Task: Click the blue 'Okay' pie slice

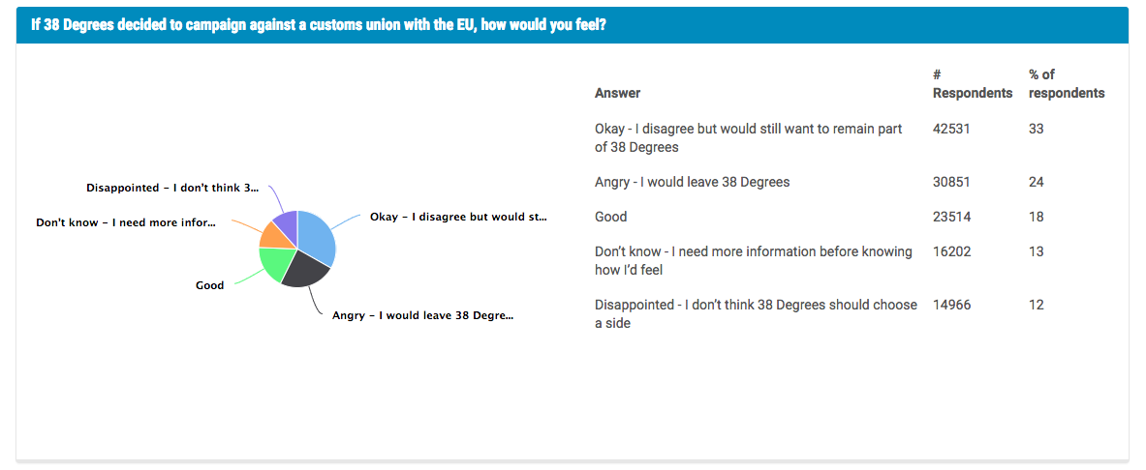Action: pyautogui.click(x=318, y=237)
